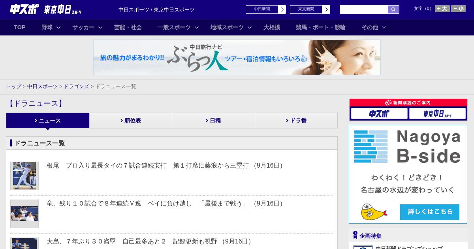Switch to the 日程 tab
This screenshot has width=474, height=249.
213,121
